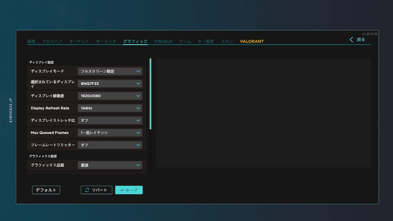Open the クロスヘア settings tab
The image size is (393, 221).
(52, 41)
